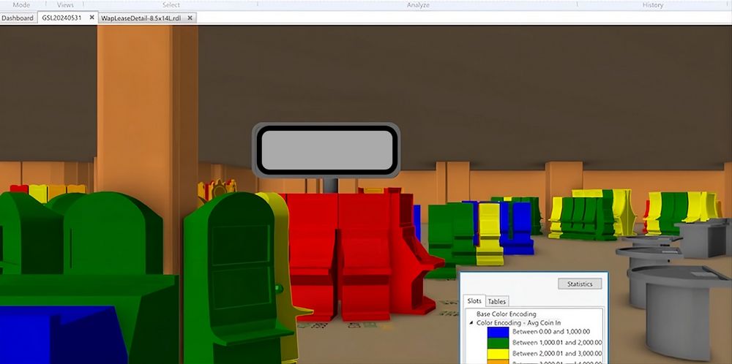The height and width of the screenshot is (364, 732).
Task: Click the Statistics button
Action: (x=579, y=284)
